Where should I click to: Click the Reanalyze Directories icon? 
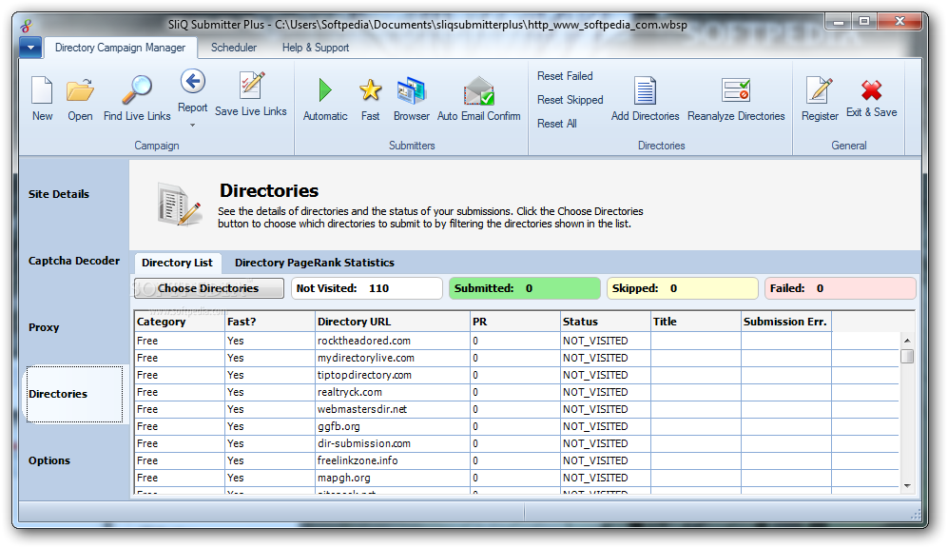(736, 90)
